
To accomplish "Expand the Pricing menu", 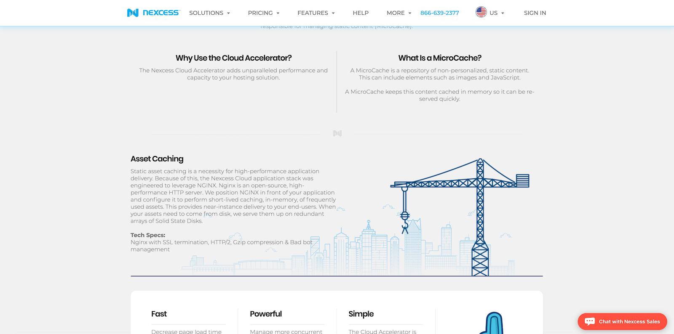I will pos(264,13).
